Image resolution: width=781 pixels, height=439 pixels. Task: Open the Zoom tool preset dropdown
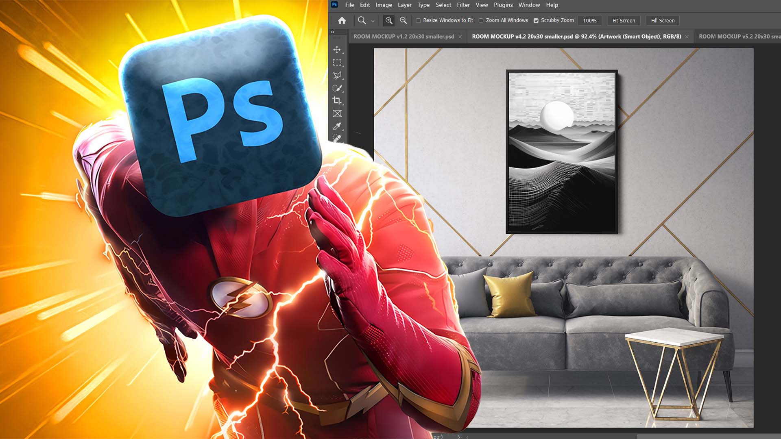tap(372, 20)
